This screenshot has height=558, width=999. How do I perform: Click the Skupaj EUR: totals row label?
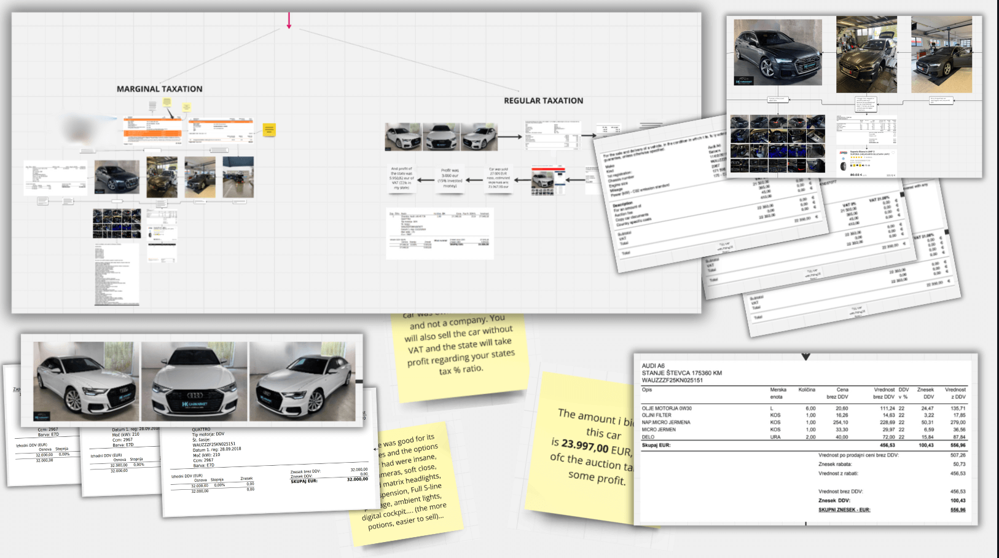[656, 445]
